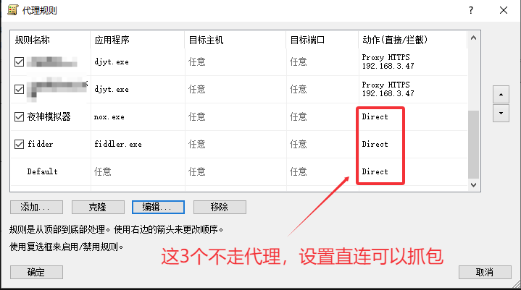521x290 pixels.
Task: Close the 代理规则 dialog
Action: pyautogui.click(x=504, y=10)
